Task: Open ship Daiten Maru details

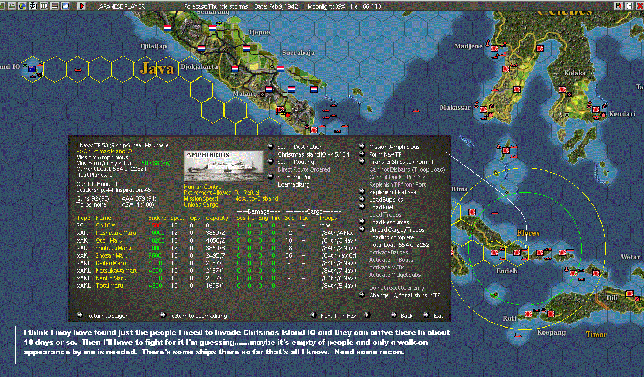Action: (111, 263)
